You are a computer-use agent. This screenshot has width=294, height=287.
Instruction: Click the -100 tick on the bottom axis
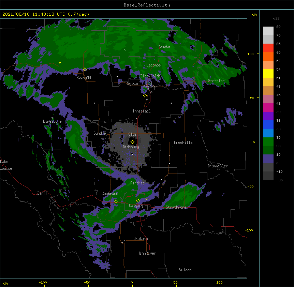coord(43,282)
